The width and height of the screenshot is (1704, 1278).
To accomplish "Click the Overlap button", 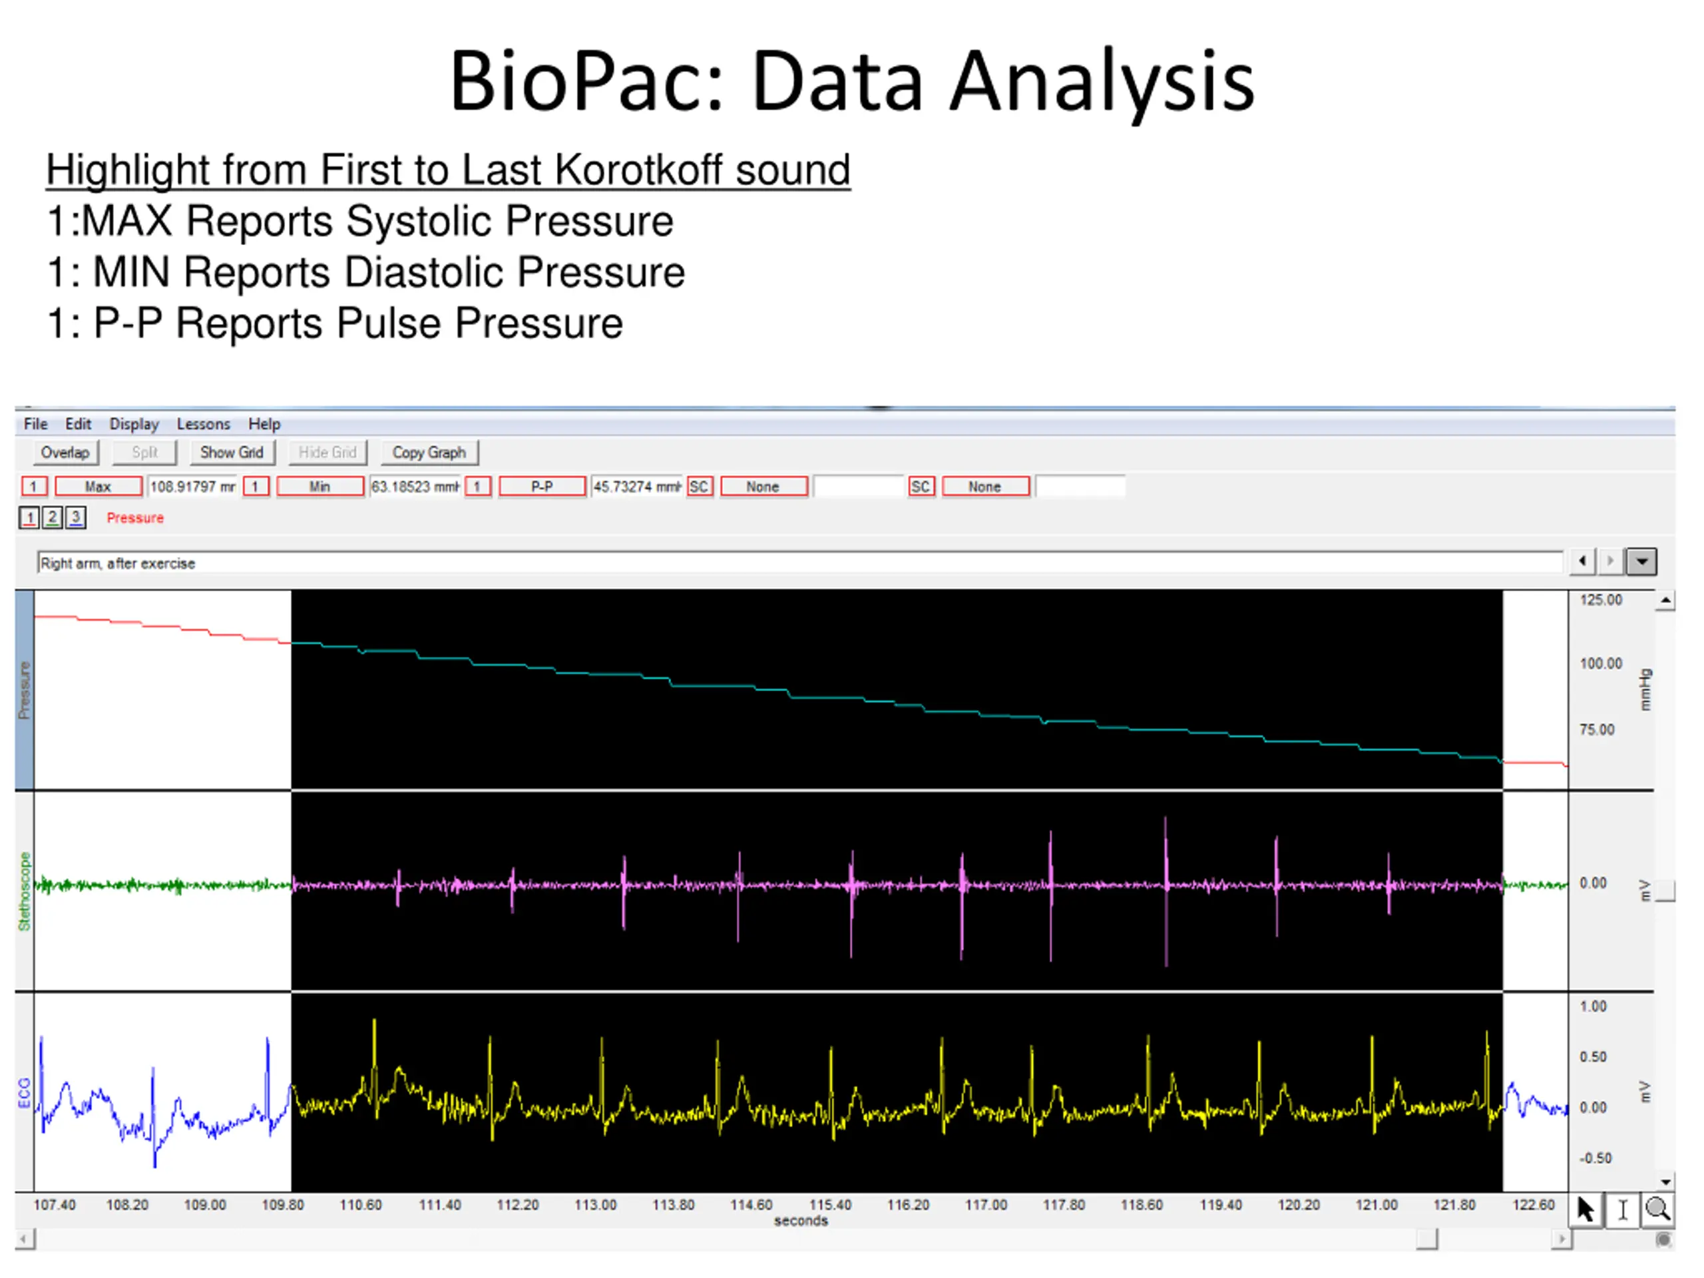I will (65, 453).
